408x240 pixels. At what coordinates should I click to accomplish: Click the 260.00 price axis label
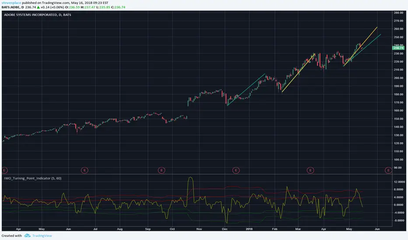pos(398,29)
